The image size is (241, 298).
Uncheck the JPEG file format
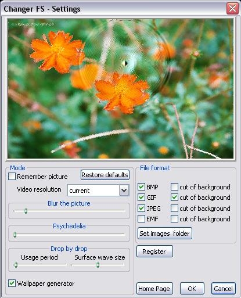141,209
